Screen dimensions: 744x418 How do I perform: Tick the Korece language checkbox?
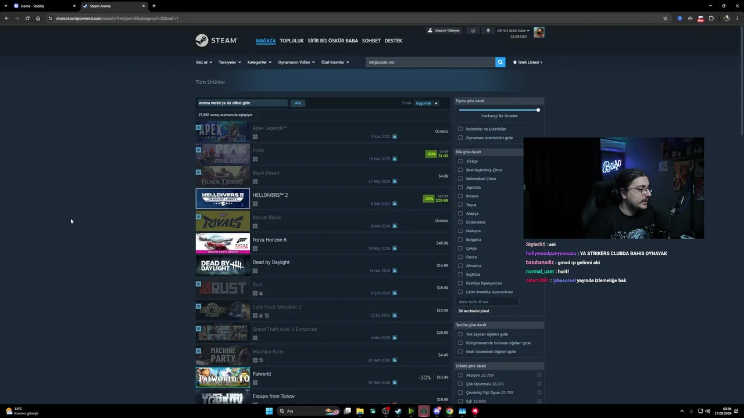click(460, 196)
